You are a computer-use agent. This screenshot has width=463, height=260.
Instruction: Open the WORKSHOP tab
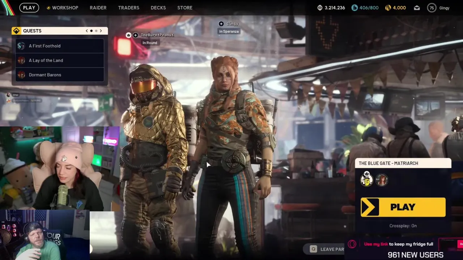tap(62, 8)
